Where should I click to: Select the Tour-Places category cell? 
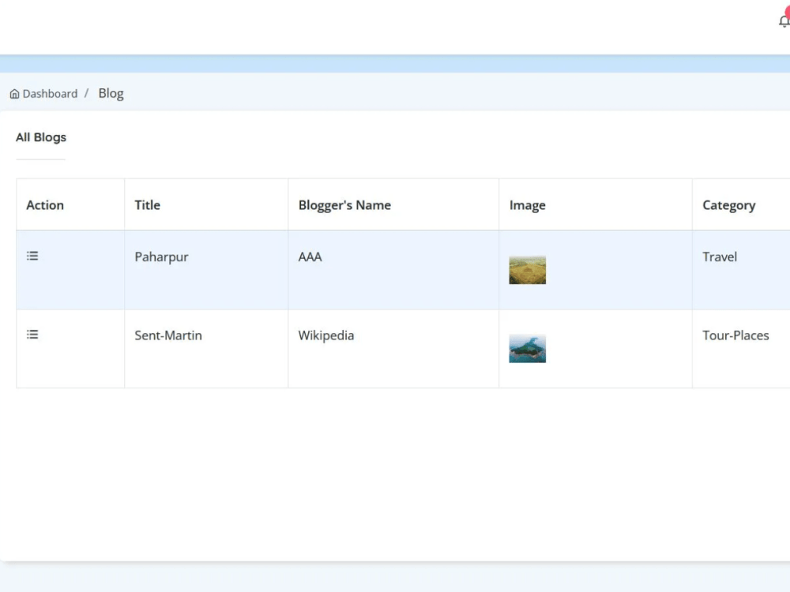(x=741, y=348)
